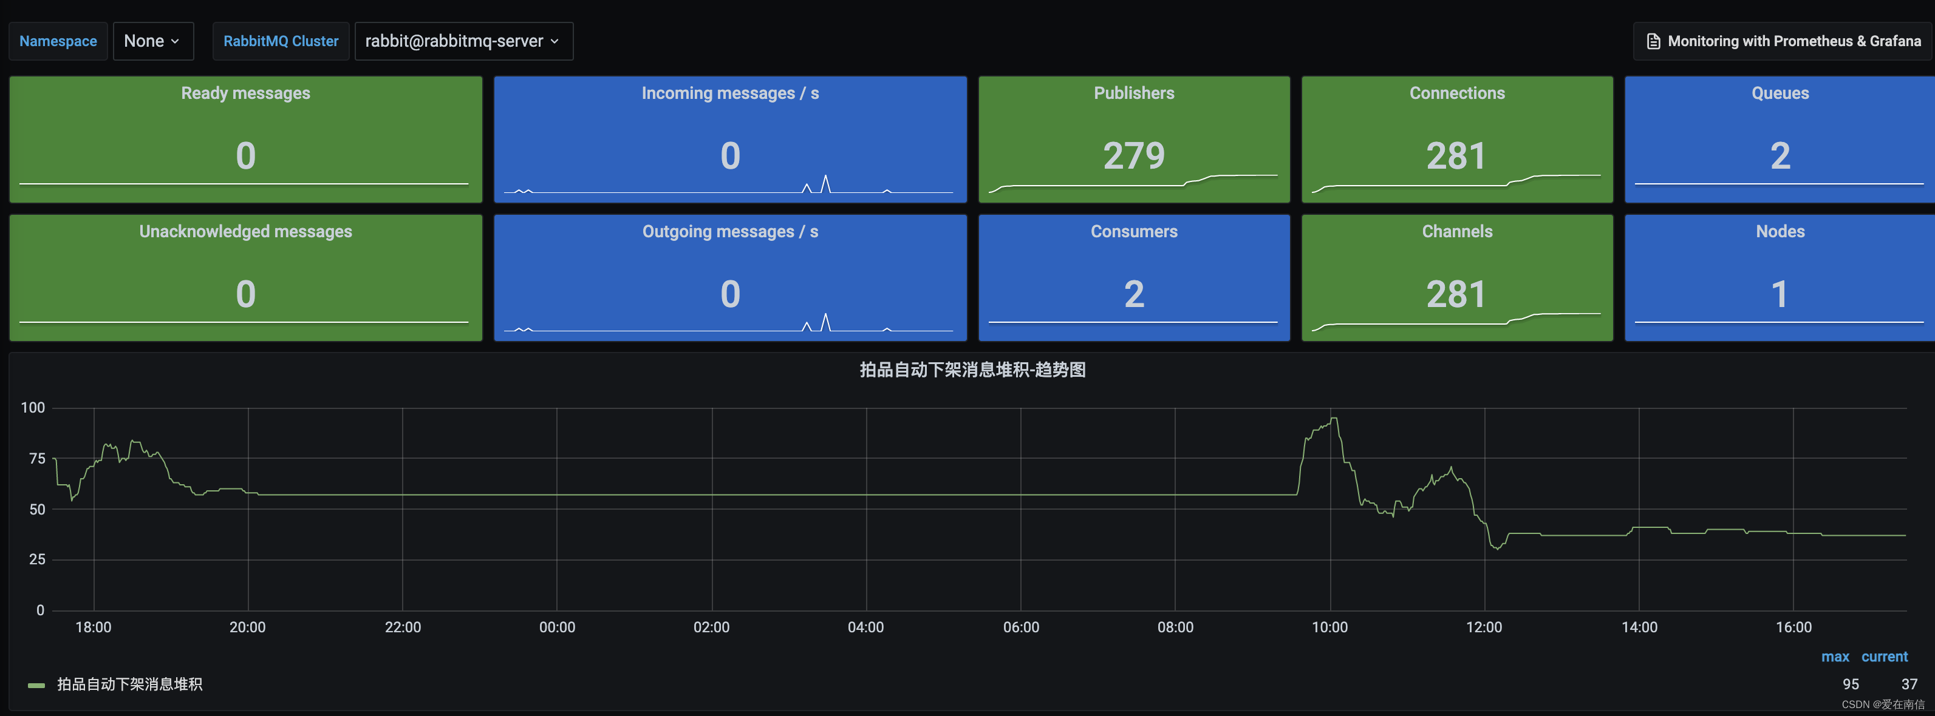Click the Nodes panel title
Image resolution: width=1935 pixels, height=716 pixels.
pyautogui.click(x=1780, y=231)
